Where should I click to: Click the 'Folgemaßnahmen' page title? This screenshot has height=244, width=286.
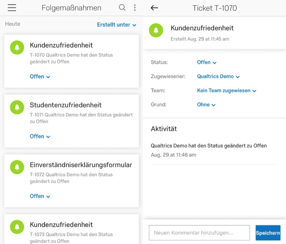(x=71, y=8)
